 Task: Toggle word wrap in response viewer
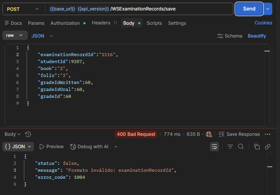point(214,147)
